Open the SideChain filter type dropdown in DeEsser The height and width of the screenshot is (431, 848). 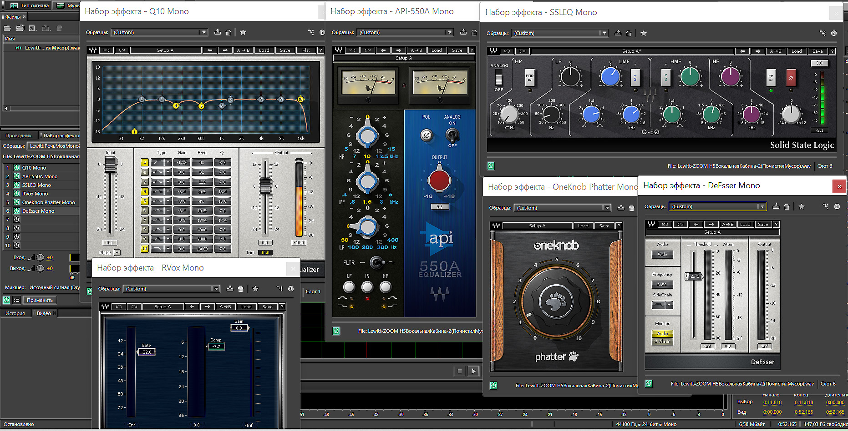(669, 305)
